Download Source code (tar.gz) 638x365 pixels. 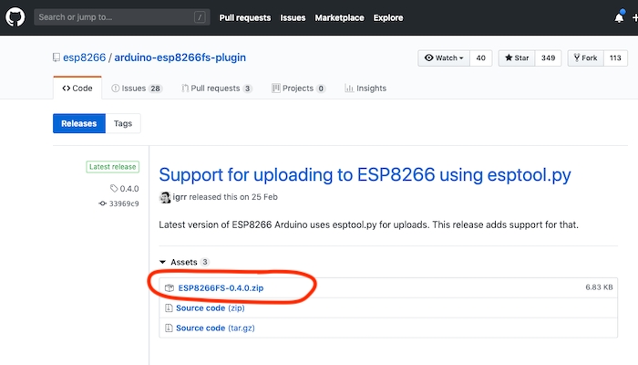click(211, 328)
